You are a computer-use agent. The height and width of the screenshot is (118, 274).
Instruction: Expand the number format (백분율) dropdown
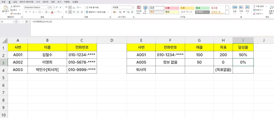pyautogui.click(x=132, y=7)
